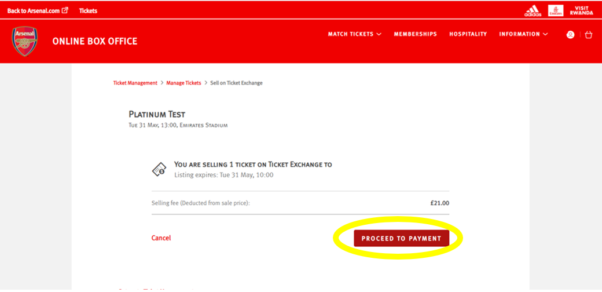Click the Selling fee (Deducted from sale price) label
Image resolution: width=602 pixels, height=292 pixels.
click(201, 203)
